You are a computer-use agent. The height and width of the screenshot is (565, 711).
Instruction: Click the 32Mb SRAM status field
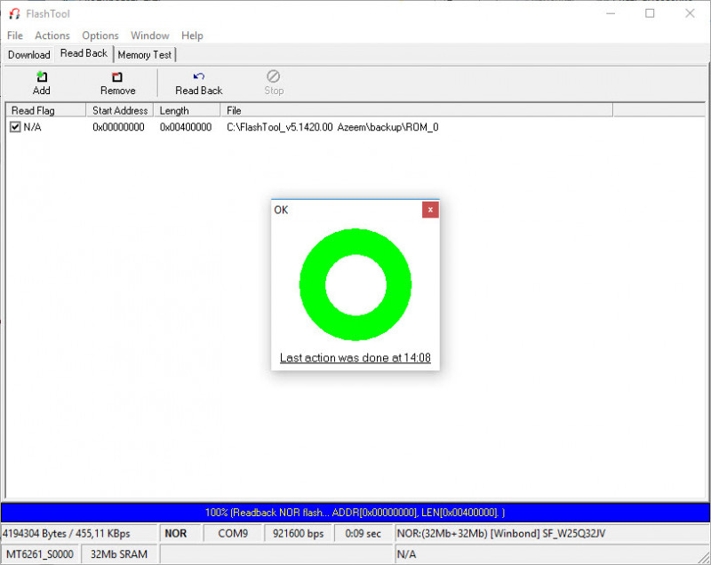(119, 554)
